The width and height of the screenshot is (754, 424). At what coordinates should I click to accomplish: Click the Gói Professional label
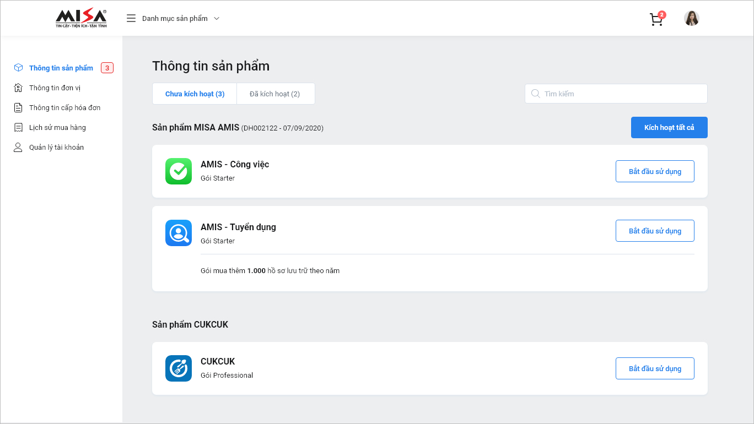tap(227, 375)
